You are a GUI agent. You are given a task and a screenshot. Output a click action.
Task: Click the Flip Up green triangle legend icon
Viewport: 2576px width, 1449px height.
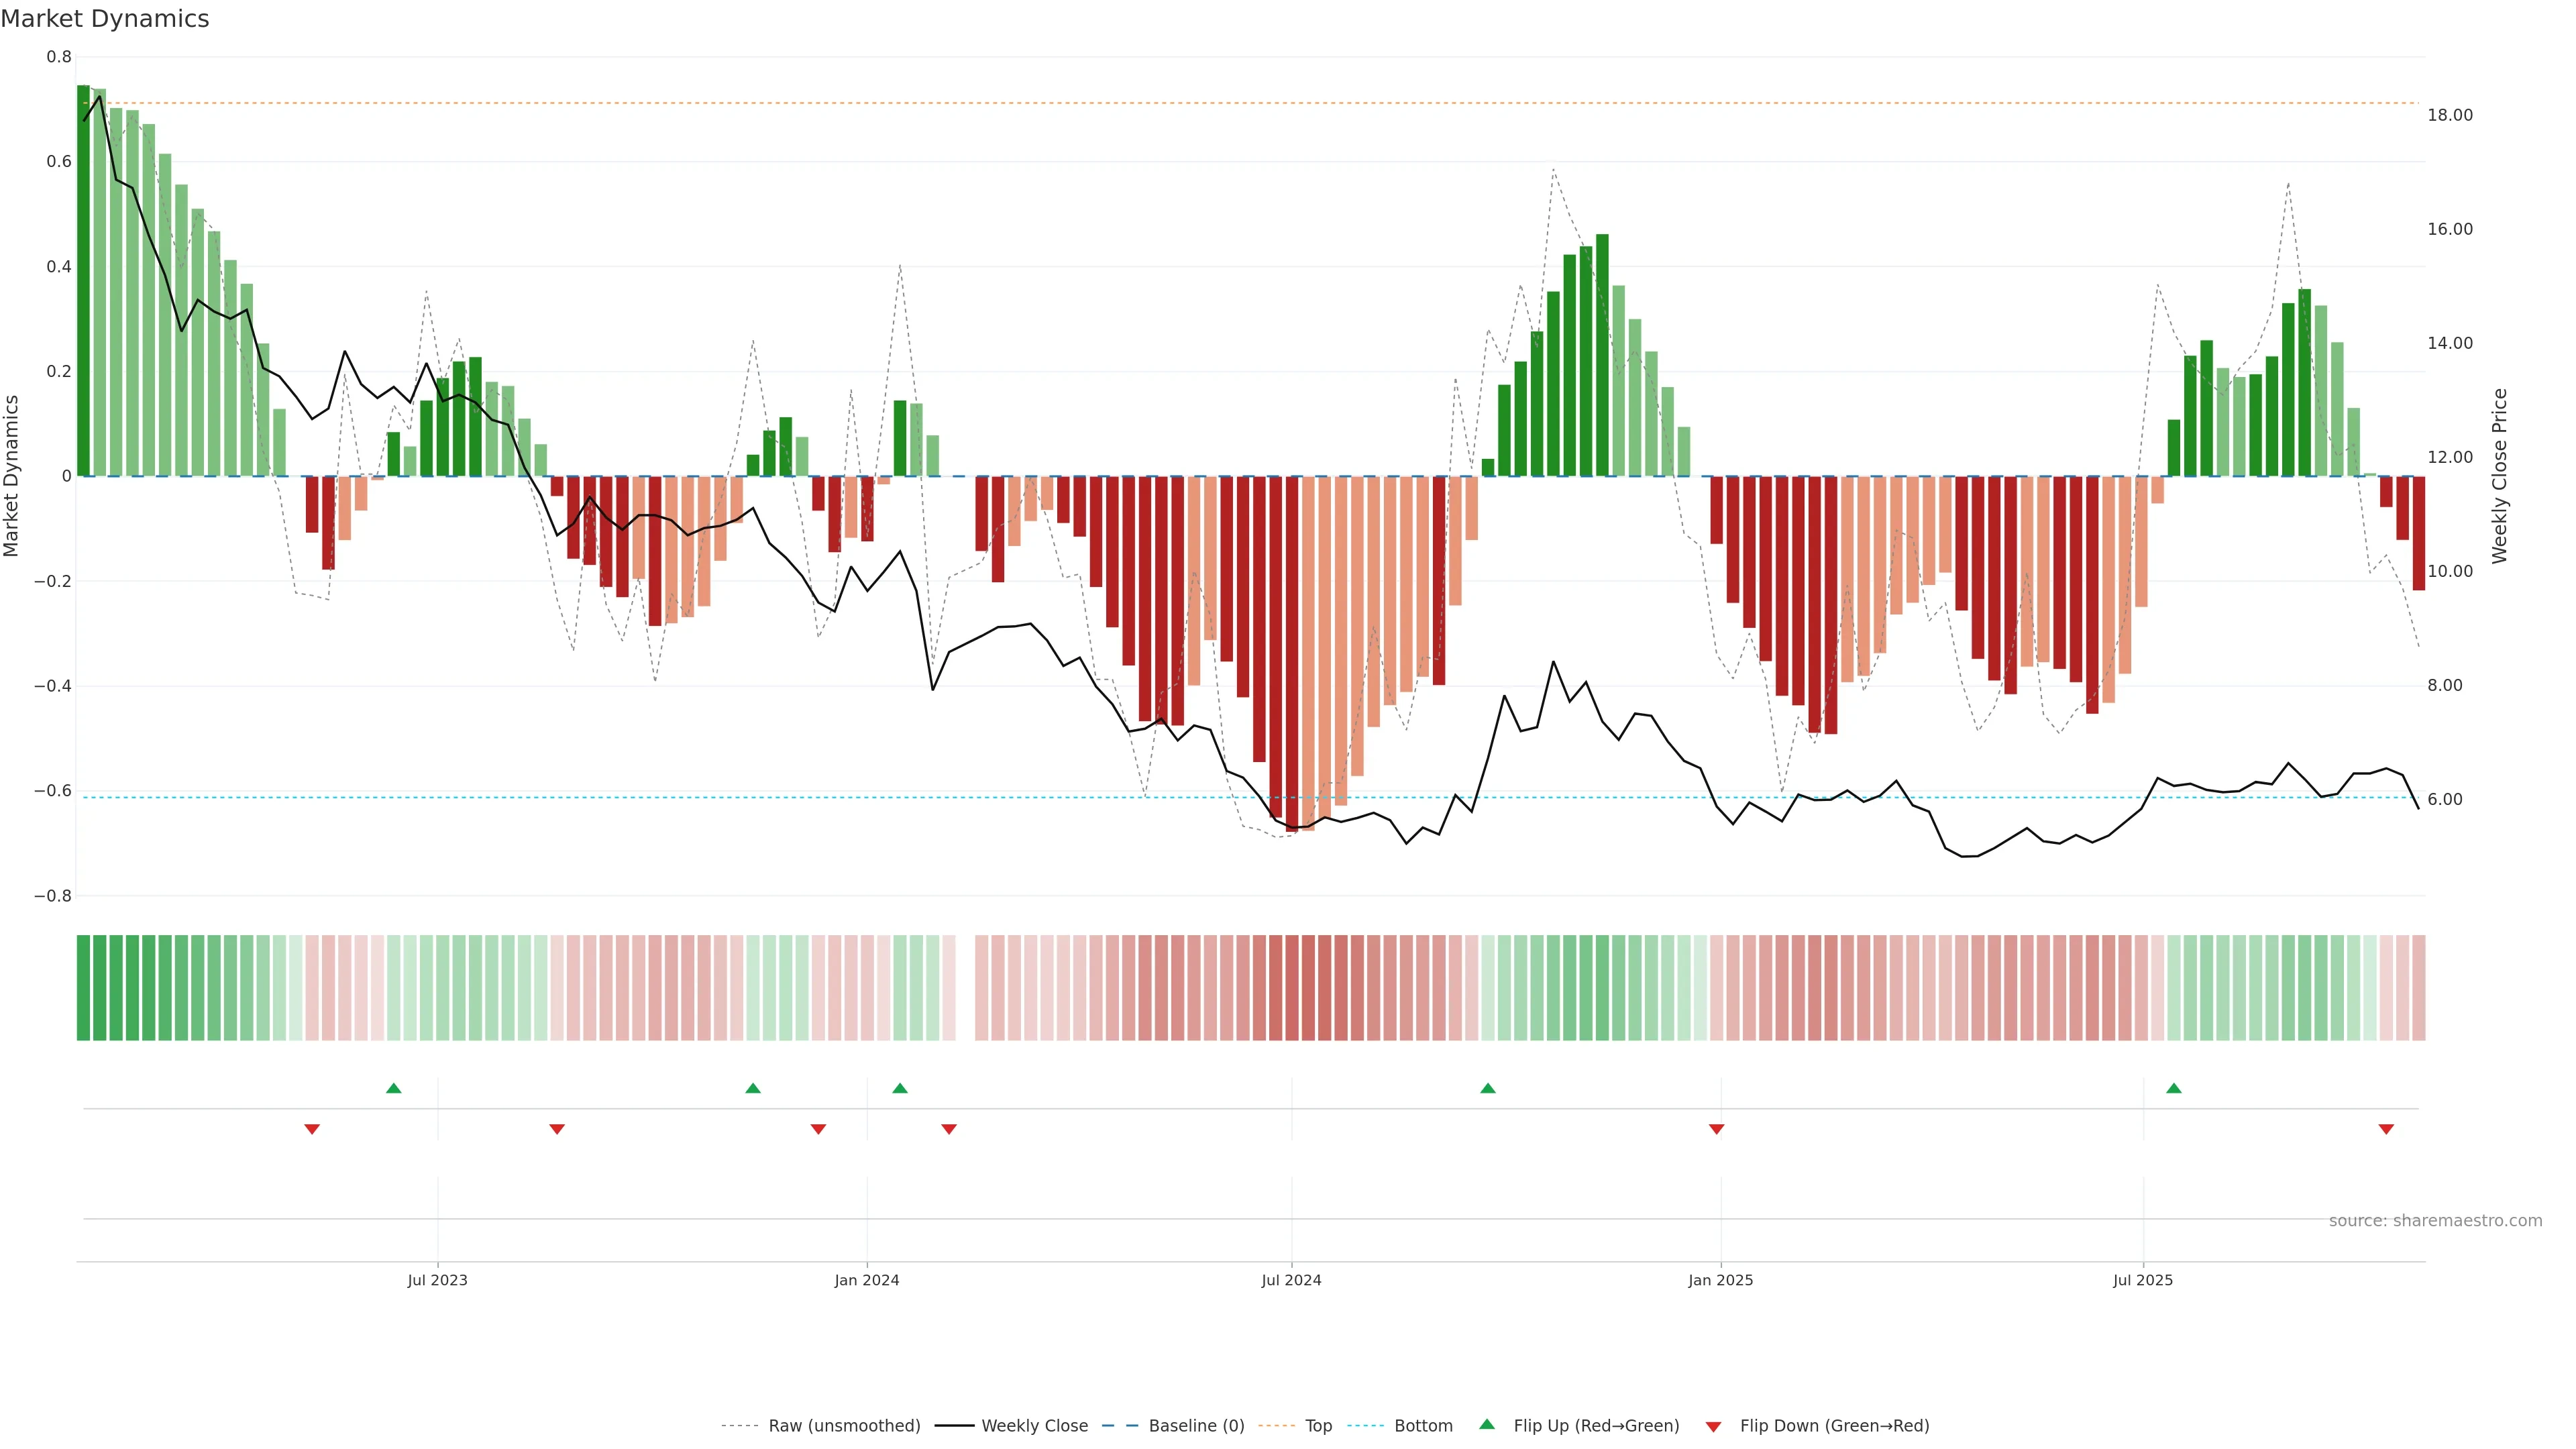(1486, 1424)
